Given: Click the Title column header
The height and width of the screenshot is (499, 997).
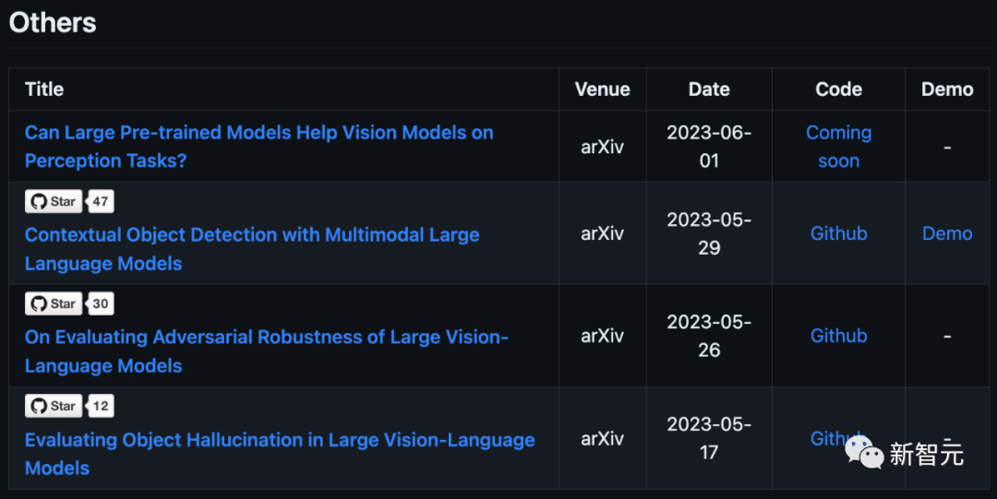Looking at the screenshot, I should click(44, 89).
